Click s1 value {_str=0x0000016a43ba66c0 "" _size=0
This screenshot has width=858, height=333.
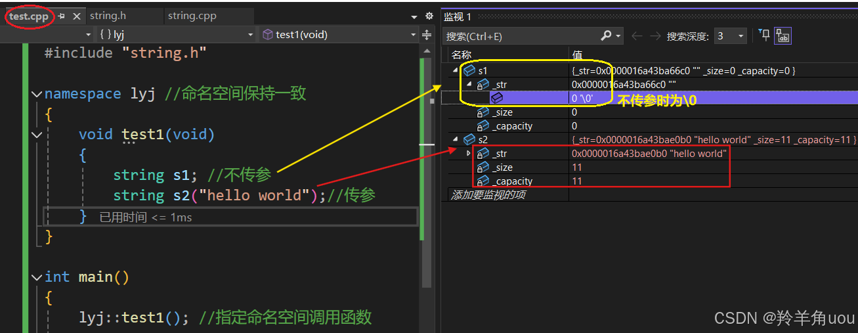[x=683, y=70]
